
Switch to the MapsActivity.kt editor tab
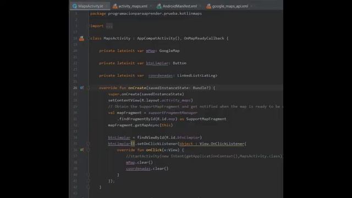coord(90,6)
